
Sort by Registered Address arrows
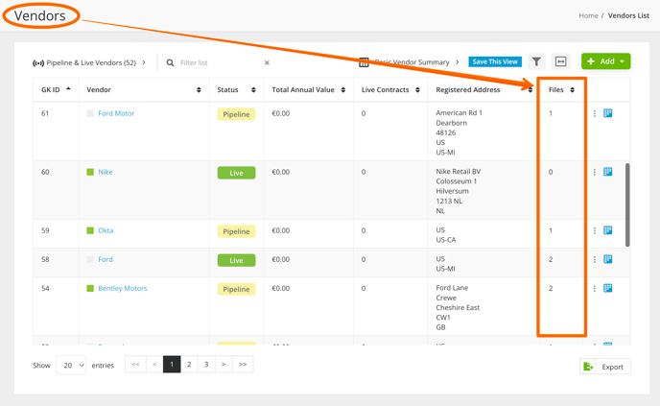coord(530,89)
